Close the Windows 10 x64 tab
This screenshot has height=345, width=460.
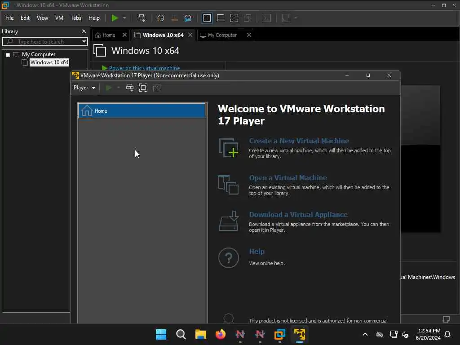point(190,35)
